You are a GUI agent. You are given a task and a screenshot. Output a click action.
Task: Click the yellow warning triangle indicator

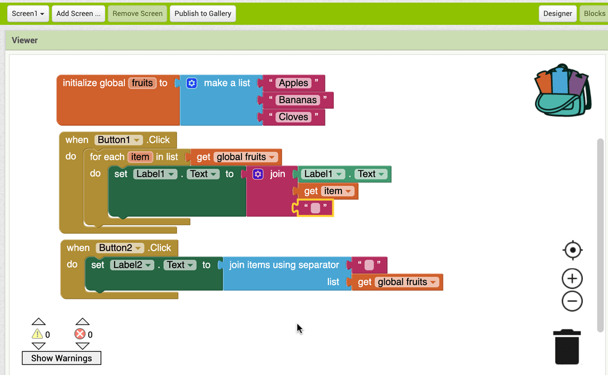pos(39,333)
